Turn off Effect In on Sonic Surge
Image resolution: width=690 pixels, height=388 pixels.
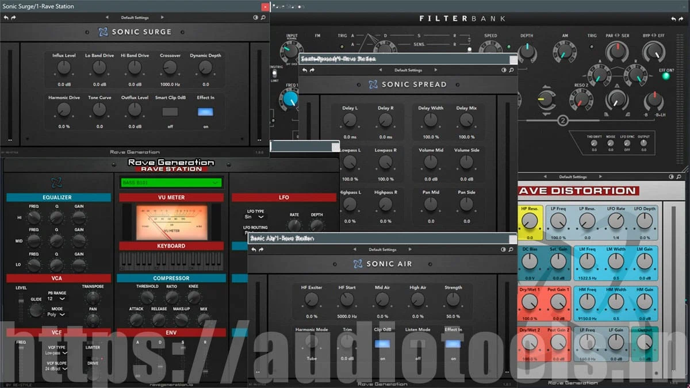[x=205, y=112]
